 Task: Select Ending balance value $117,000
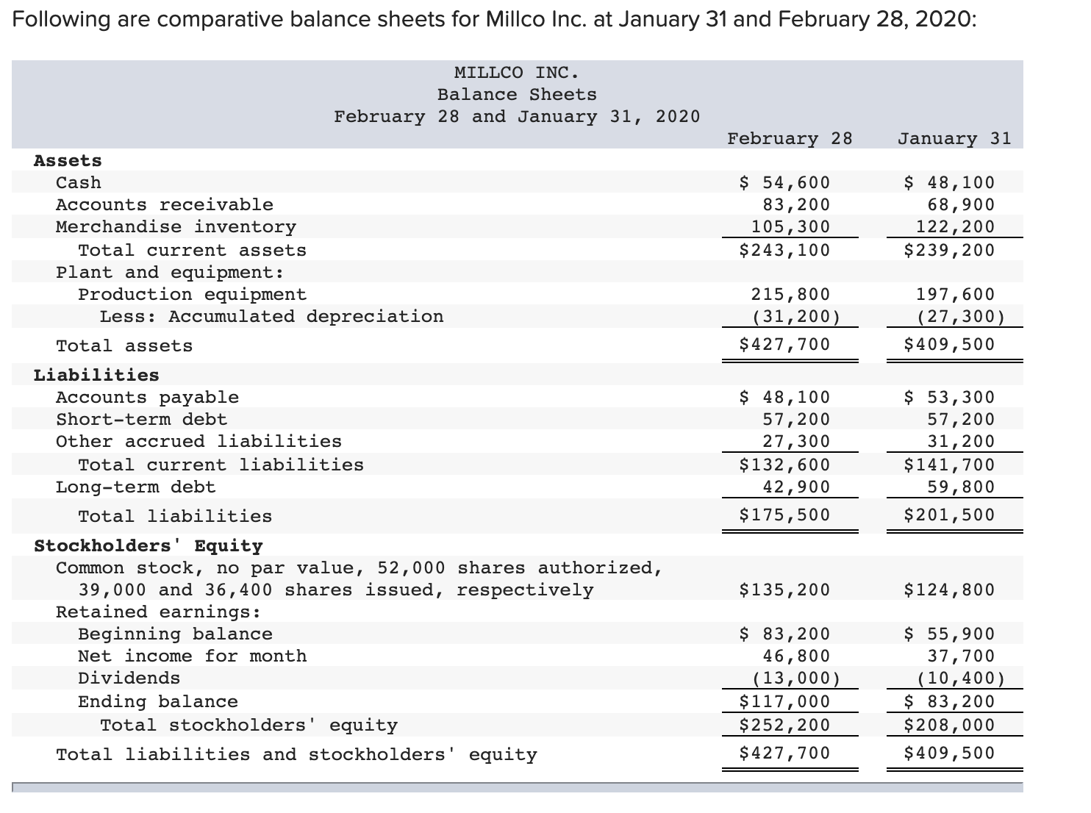tap(784, 701)
